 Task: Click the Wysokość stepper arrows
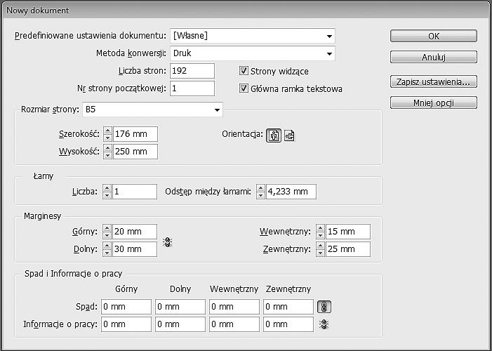point(107,152)
